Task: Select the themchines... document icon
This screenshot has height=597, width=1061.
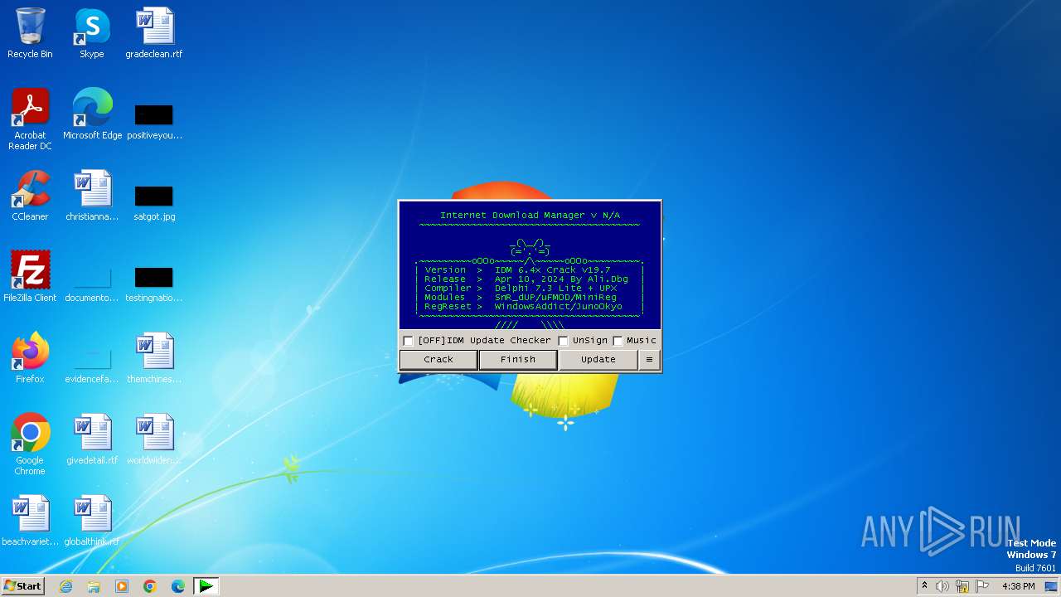Action: [154, 358]
